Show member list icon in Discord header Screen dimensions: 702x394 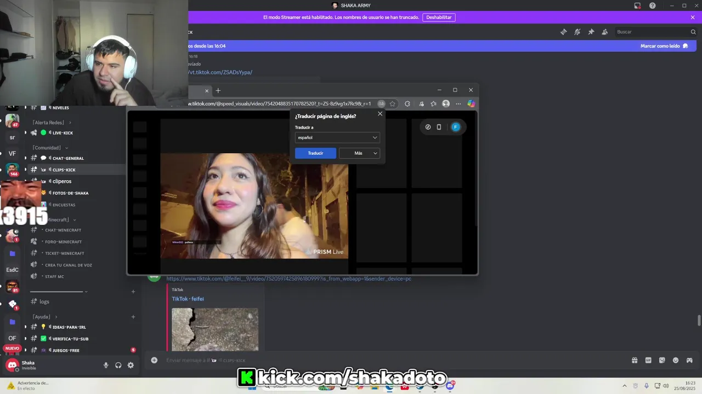604,32
